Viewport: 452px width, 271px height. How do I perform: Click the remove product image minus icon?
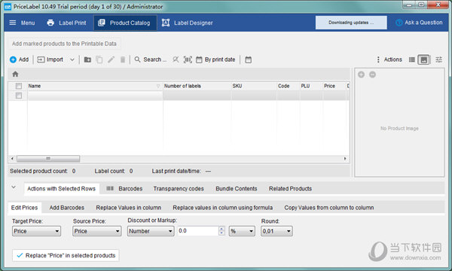coord(372,75)
